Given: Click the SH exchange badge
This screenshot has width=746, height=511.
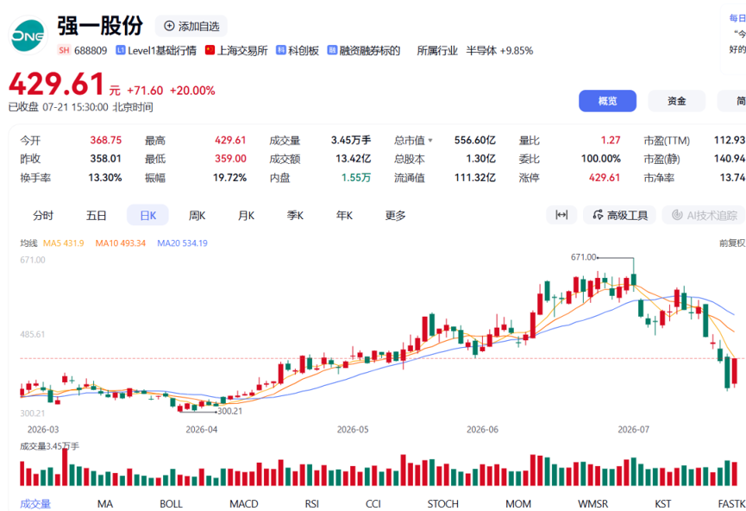Looking at the screenshot, I should [x=64, y=50].
